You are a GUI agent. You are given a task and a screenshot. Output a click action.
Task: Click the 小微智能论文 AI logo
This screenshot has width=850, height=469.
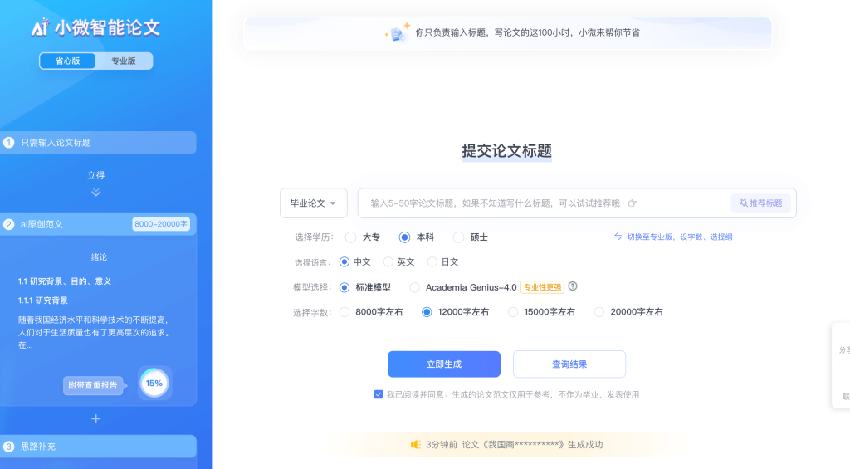tap(95, 28)
